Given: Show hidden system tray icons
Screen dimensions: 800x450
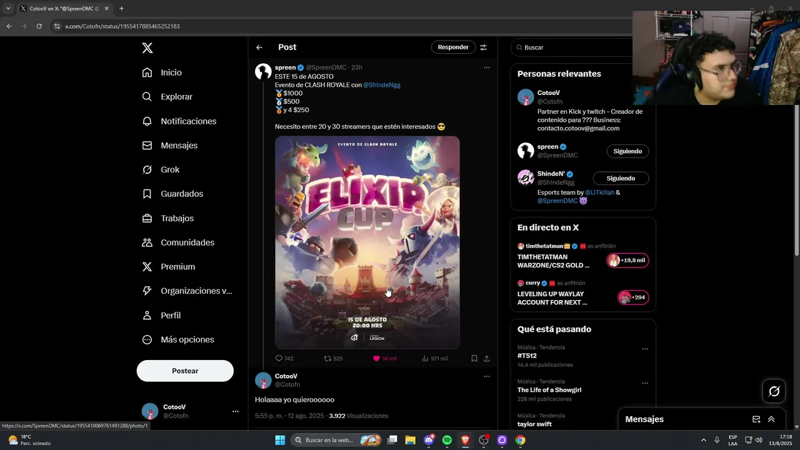Looking at the screenshot, I should [x=704, y=440].
